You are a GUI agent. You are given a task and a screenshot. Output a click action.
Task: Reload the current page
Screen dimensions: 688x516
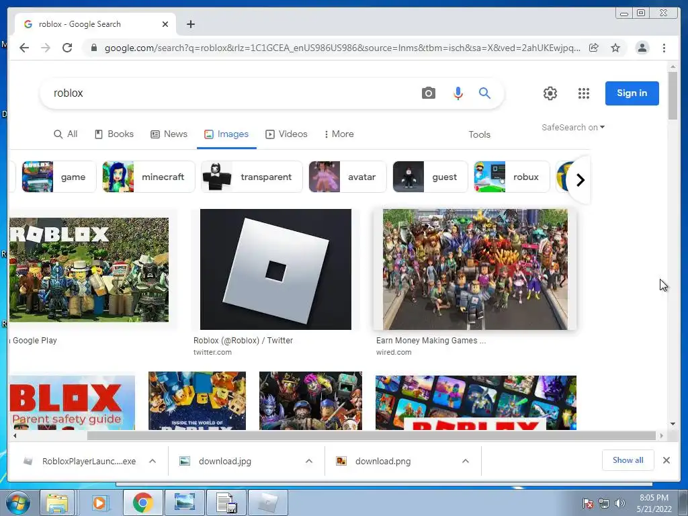pyautogui.click(x=67, y=48)
